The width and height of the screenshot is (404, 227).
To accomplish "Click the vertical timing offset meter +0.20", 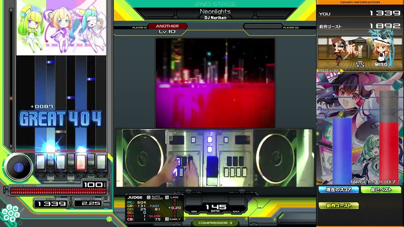I will 174,208.
